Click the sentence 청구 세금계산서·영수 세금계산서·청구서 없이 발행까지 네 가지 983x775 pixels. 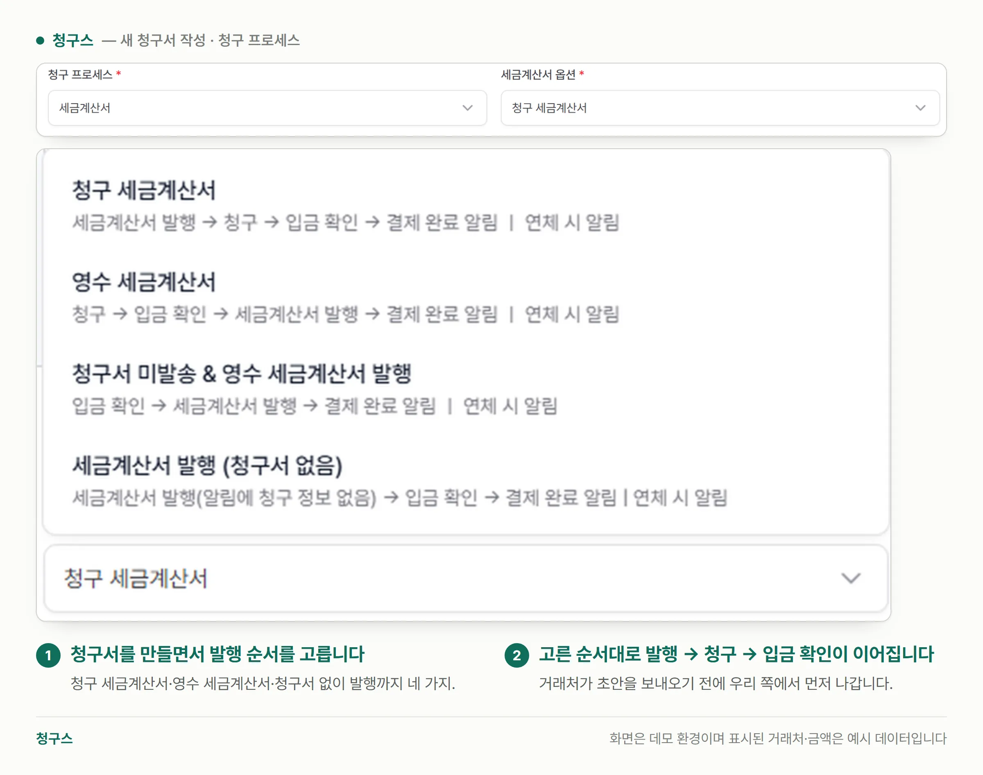pos(263,683)
